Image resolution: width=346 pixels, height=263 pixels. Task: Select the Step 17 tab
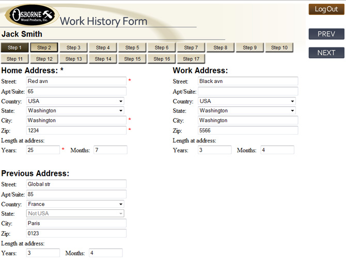191,59
